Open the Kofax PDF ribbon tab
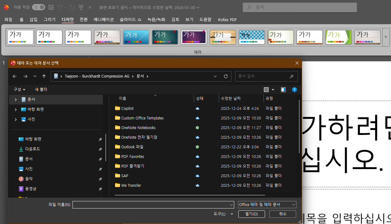This screenshot has height=224, width=391. (227, 20)
